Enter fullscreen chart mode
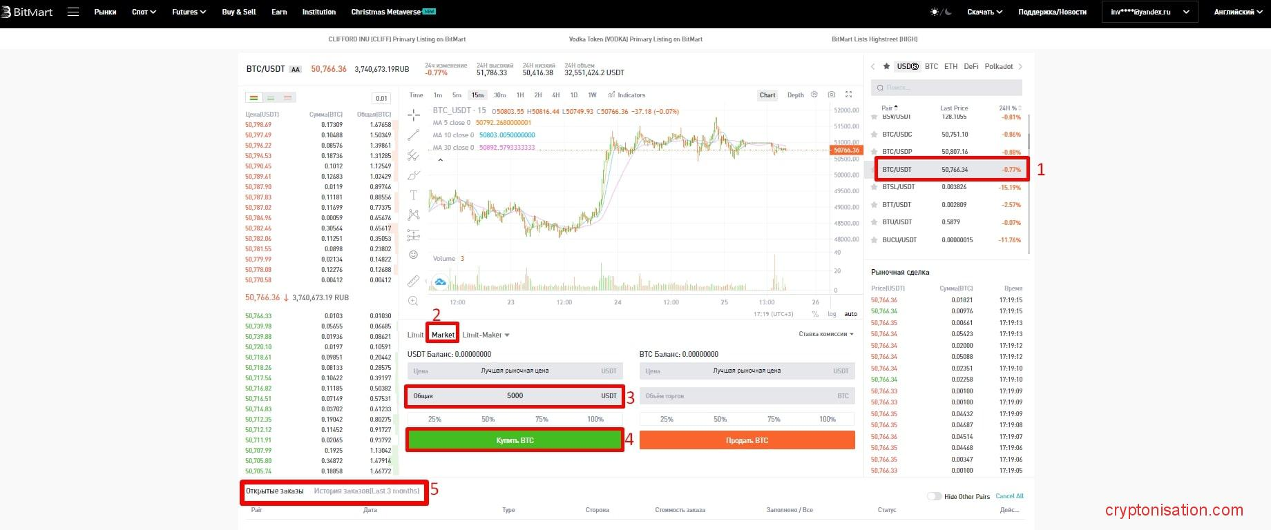 [x=849, y=95]
